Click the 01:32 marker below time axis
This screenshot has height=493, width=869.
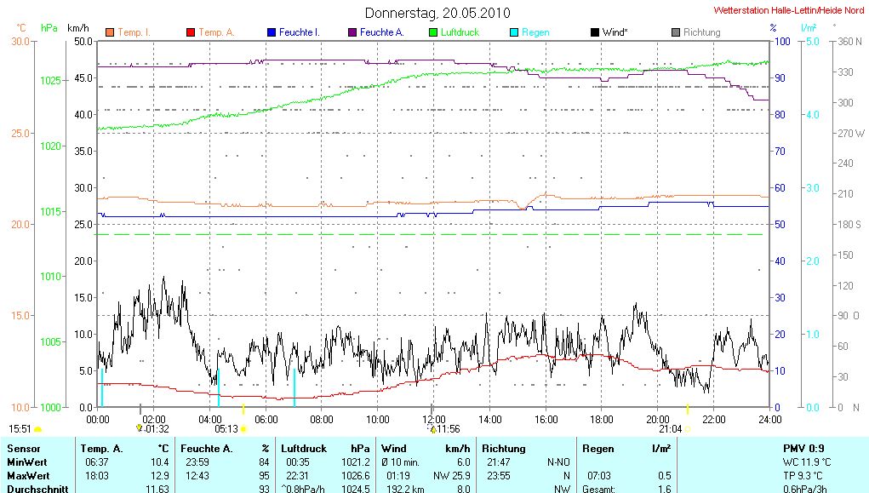[x=157, y=429]
